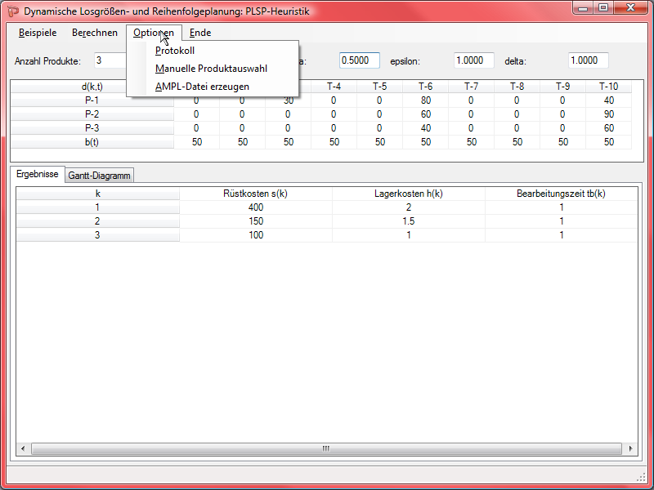The height and width of the screenshot is (490, 654).
Task: Switch to the Gantt-Diagramm tab
Action: coord(99,176)
